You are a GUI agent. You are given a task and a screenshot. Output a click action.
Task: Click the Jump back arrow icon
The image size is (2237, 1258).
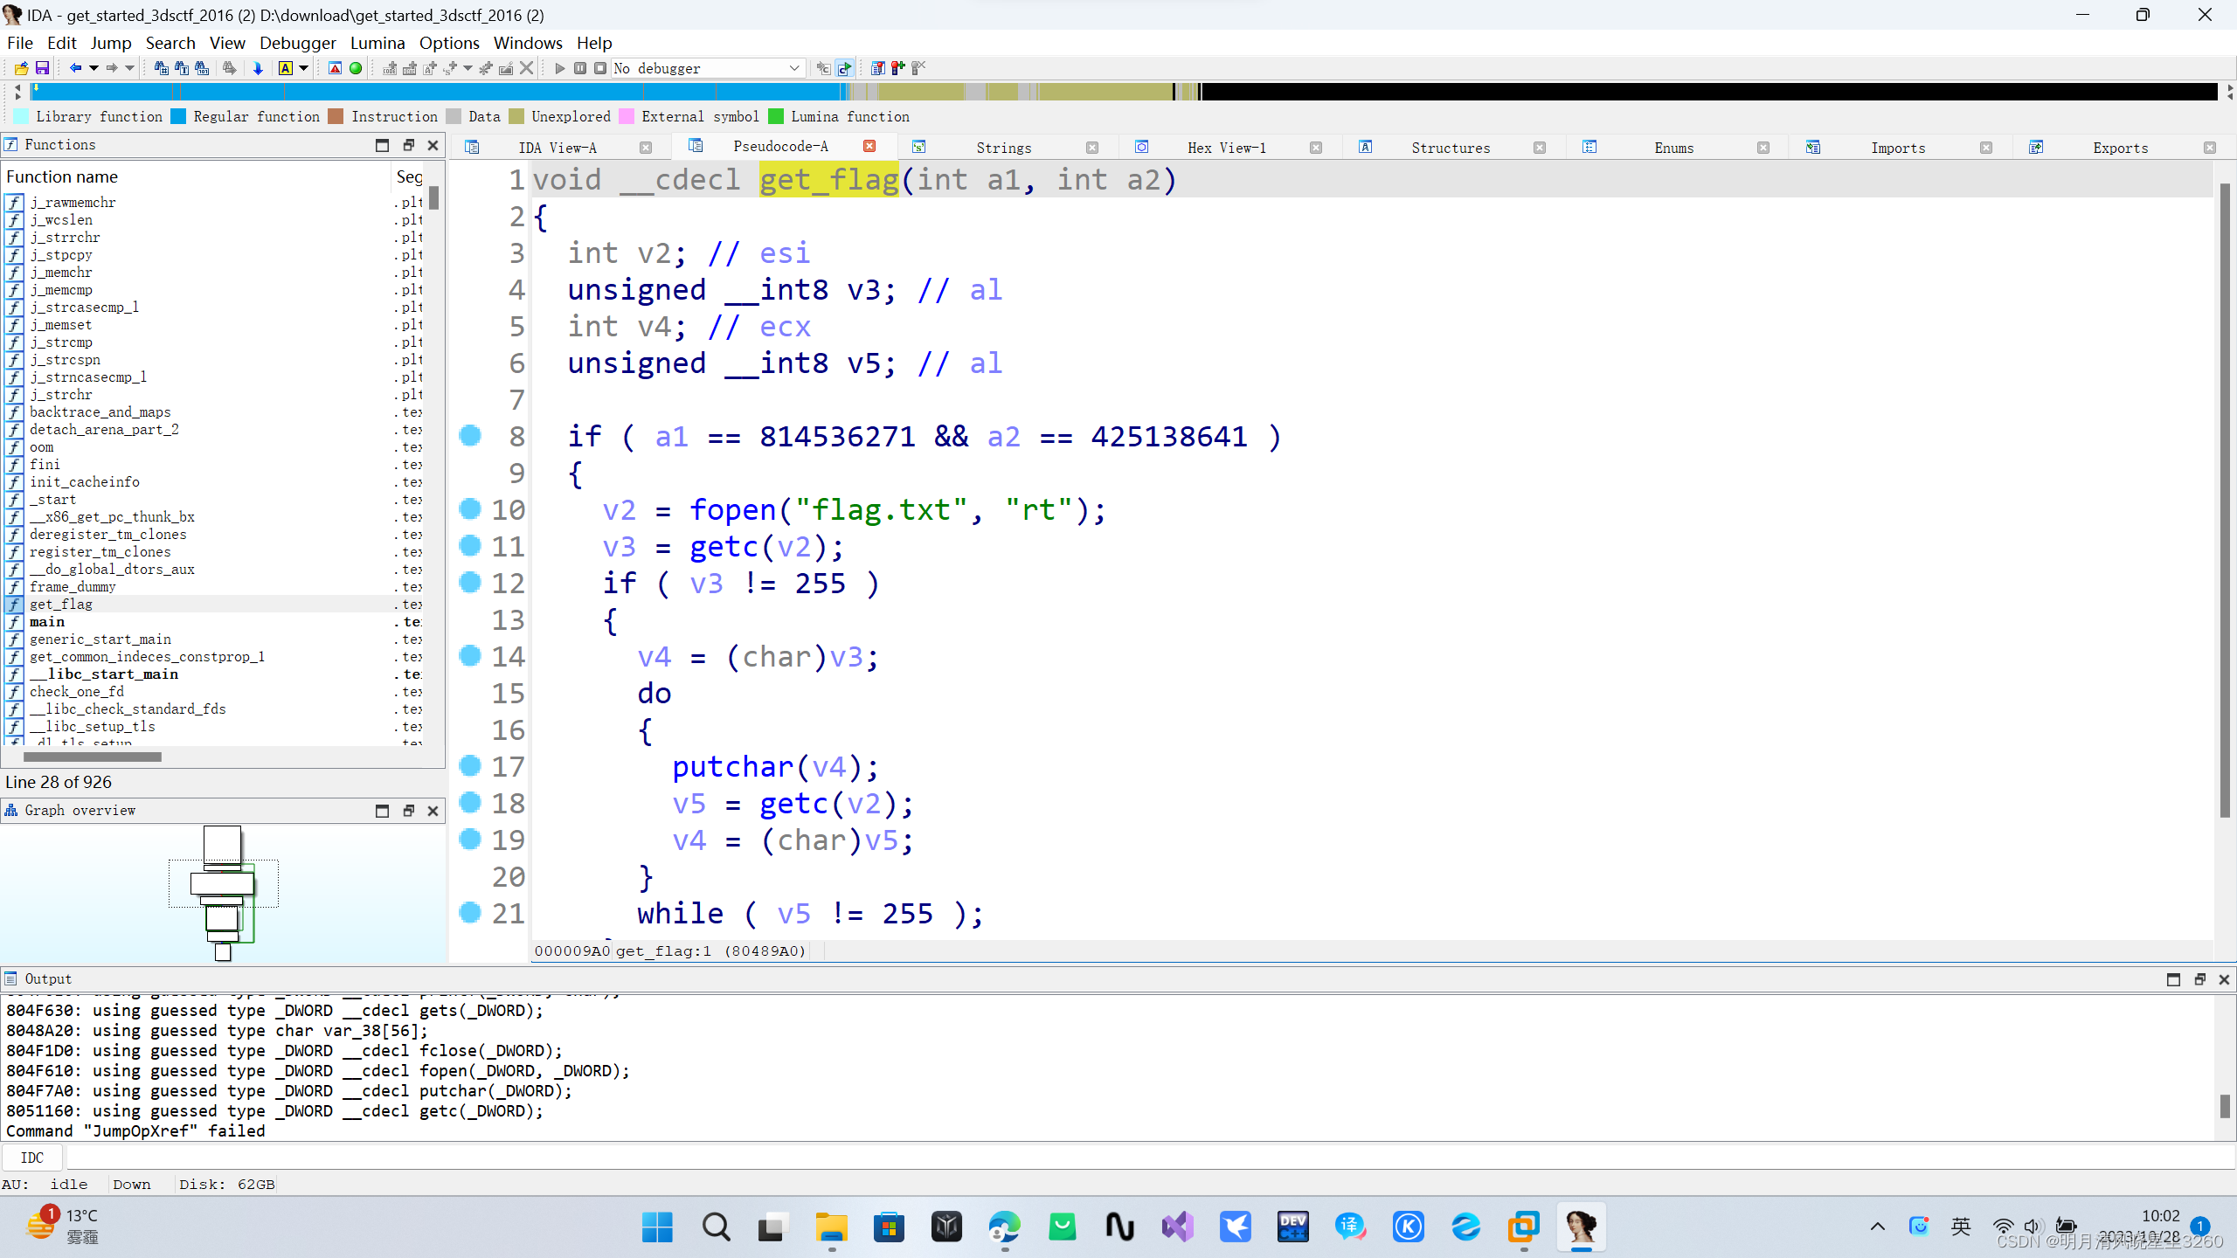(x=75, y=68)
